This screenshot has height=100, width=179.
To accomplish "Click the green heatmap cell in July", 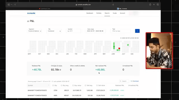I will (128, 45).
